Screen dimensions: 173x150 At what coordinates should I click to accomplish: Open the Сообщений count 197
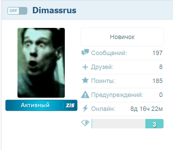pos(158,53)
